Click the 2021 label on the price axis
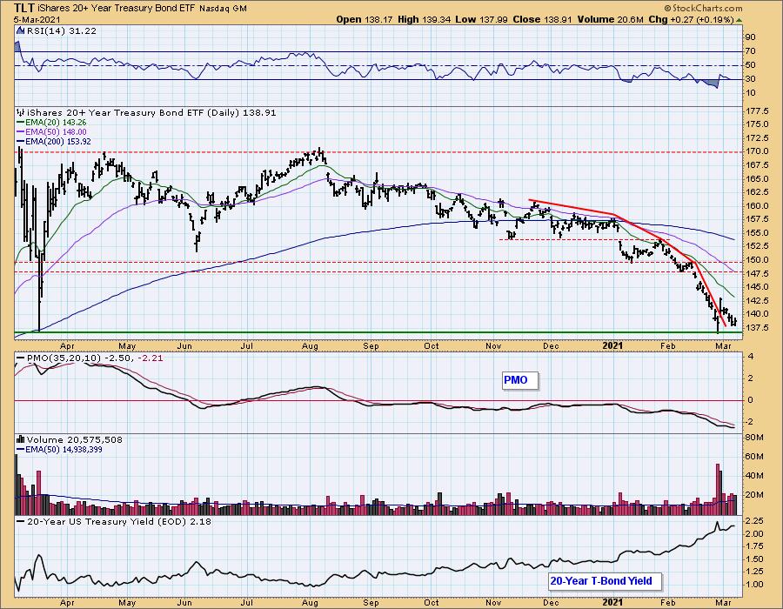The height and width of the screenshot is (609, 783). 612,346
